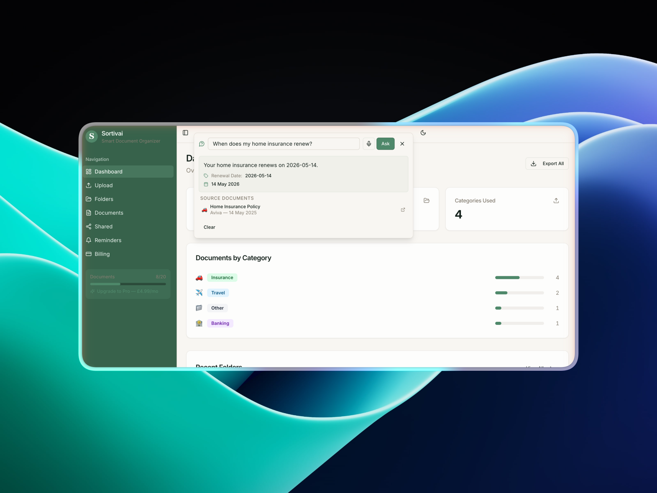Click the Shared share icon
Screen dimensions: 657x493
(x=89, y=227)
